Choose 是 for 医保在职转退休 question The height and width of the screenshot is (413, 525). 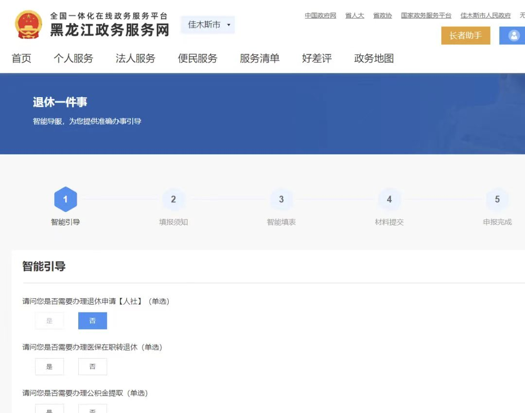[49, 367]
